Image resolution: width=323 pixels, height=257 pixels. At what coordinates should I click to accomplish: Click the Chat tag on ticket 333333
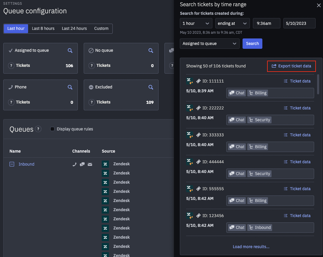tap(237, 147)
